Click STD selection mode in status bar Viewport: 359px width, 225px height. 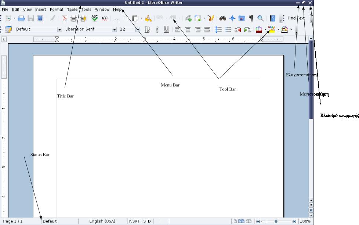tap(147, 221)
